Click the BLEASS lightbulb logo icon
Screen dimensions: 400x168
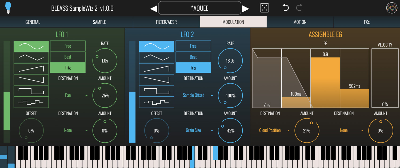click(x=8, y=8)
